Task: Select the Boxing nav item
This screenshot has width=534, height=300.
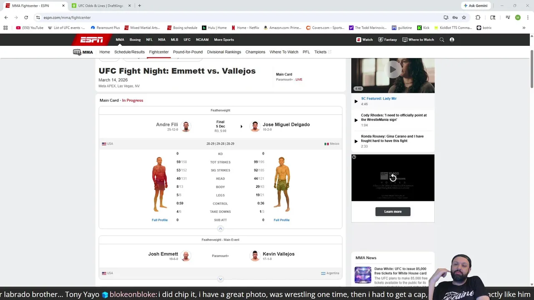Action: [135, 40]
